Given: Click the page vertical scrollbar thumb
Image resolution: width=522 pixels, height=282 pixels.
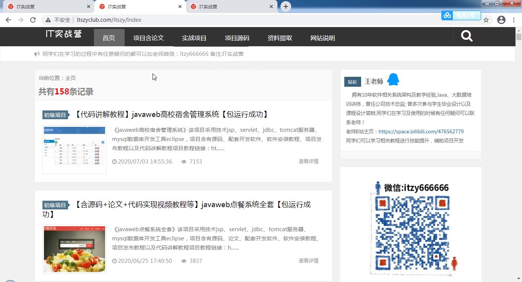Looking at the screenshot, I should point(519,37).
